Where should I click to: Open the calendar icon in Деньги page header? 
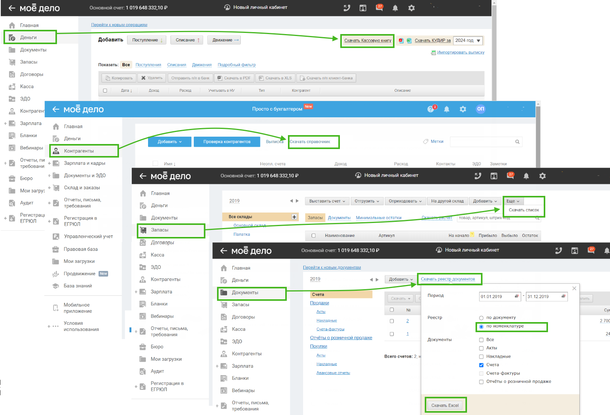point(363,8)
